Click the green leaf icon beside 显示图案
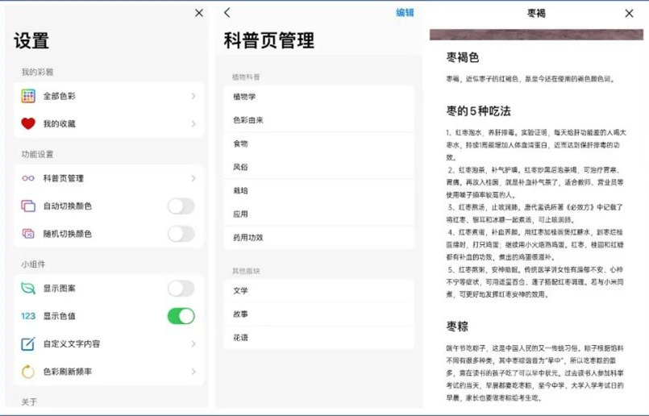The image size is (649, 416). click(28, 289)
